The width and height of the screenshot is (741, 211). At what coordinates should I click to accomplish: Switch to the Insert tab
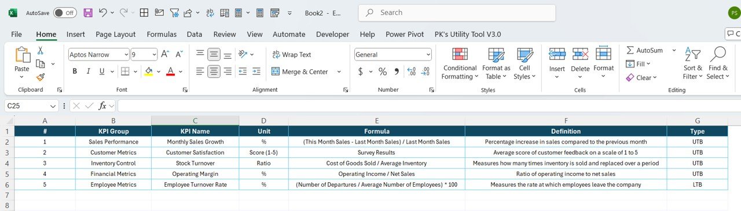(76, 35)
